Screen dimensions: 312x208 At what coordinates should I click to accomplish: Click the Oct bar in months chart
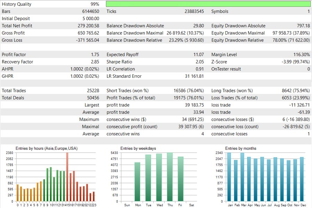tap(288, 181)
